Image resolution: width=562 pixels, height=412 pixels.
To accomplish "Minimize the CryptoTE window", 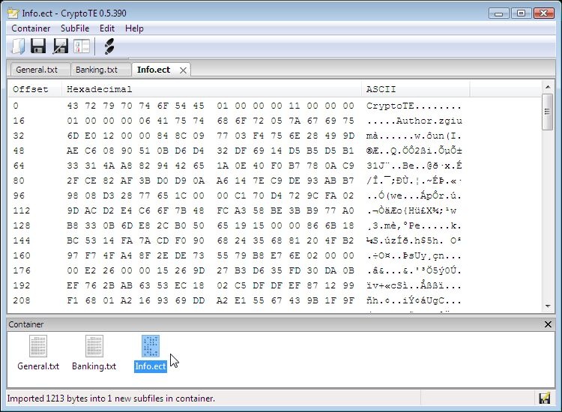I will tap(498, 13).
